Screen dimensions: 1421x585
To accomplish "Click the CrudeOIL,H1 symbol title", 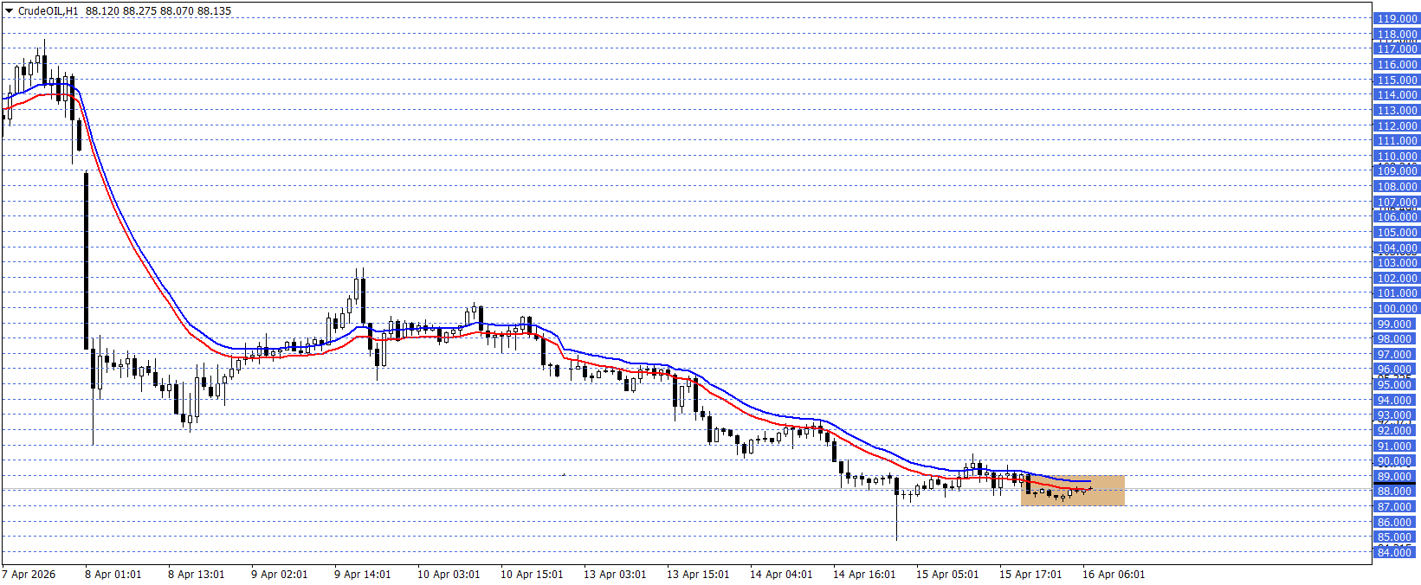I will click(x=48, y=11).
